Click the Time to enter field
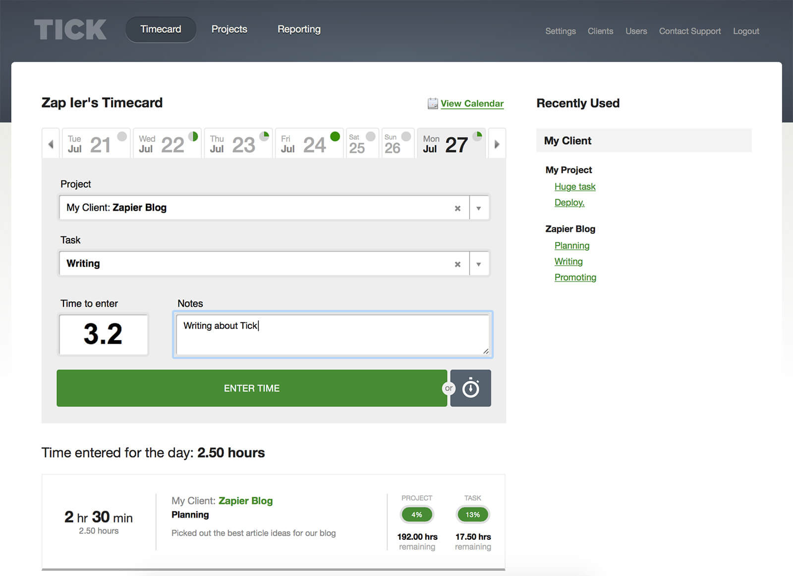This screenshot has width=793, height=576. pos(104,334)
